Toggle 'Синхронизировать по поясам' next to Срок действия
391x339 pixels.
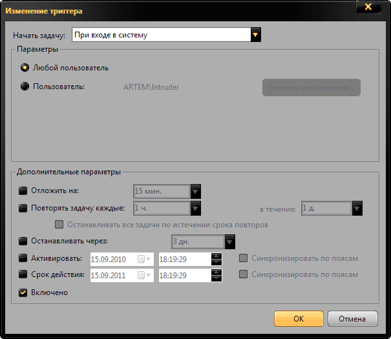pos(243,274)
